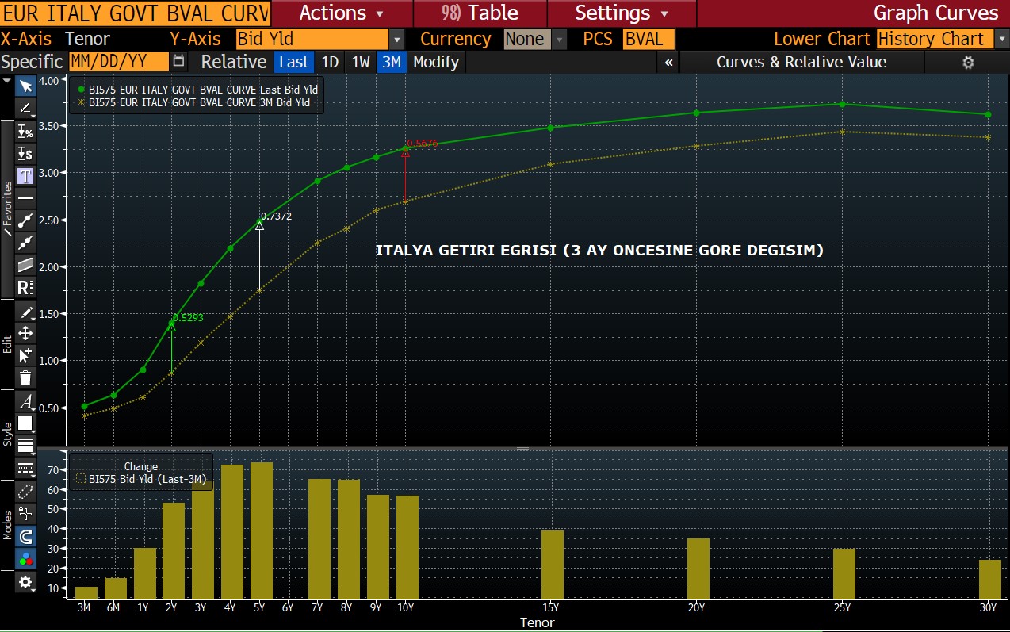This screenshot has width=1010, height=632.
Task: Open the font style tool
Action: [25, 401]
